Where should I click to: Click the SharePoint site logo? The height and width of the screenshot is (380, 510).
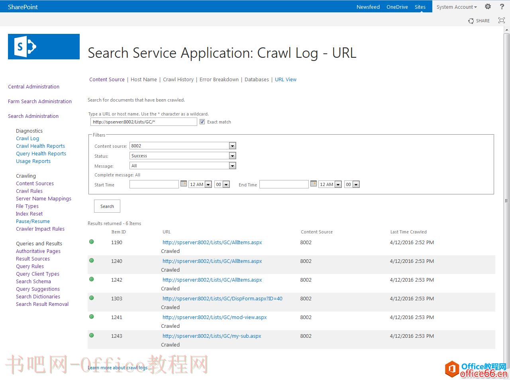[x=44, y=47]
